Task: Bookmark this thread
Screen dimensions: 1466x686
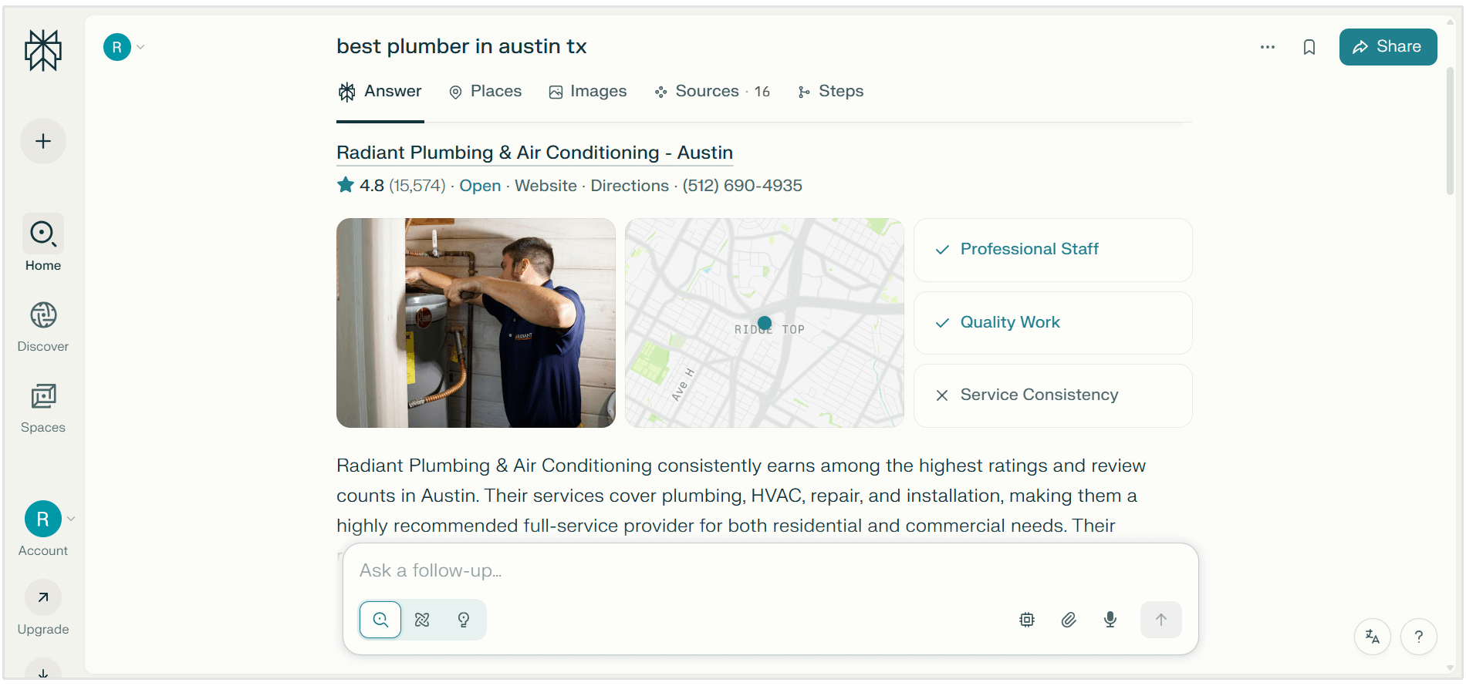Action: 1309,47
